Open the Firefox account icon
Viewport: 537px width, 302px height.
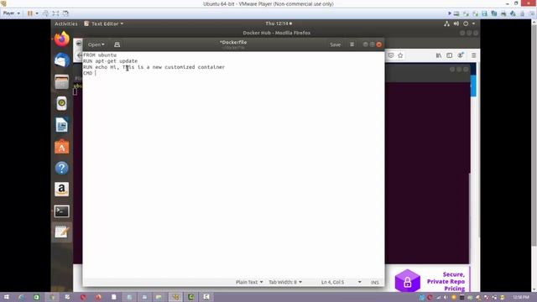click(461, 55)
